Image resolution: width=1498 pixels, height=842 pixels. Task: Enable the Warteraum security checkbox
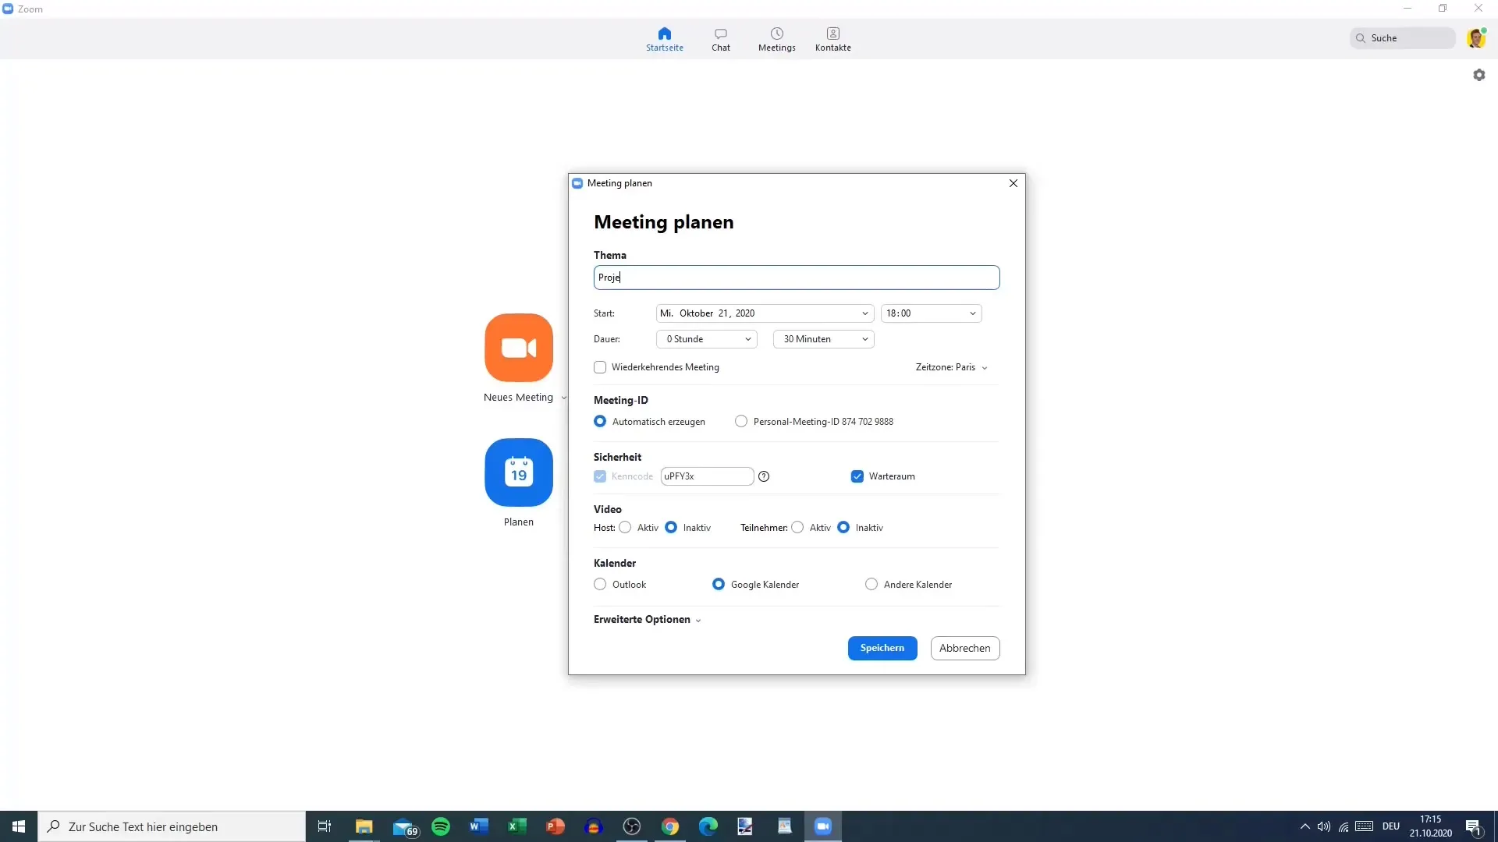(856, 476)
